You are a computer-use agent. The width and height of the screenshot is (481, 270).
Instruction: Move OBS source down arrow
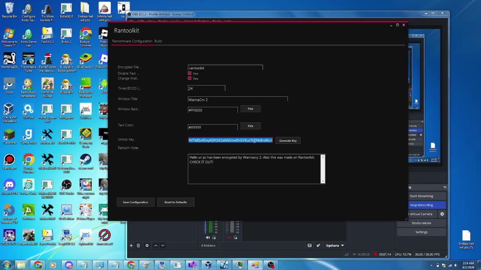coord(163,246)
